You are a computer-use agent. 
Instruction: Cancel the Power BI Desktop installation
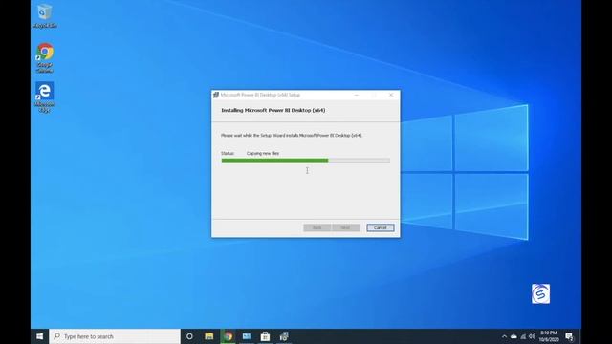click(381, 227)
